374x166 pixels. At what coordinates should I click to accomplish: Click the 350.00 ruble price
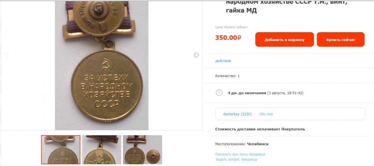[x=228, y=38]
